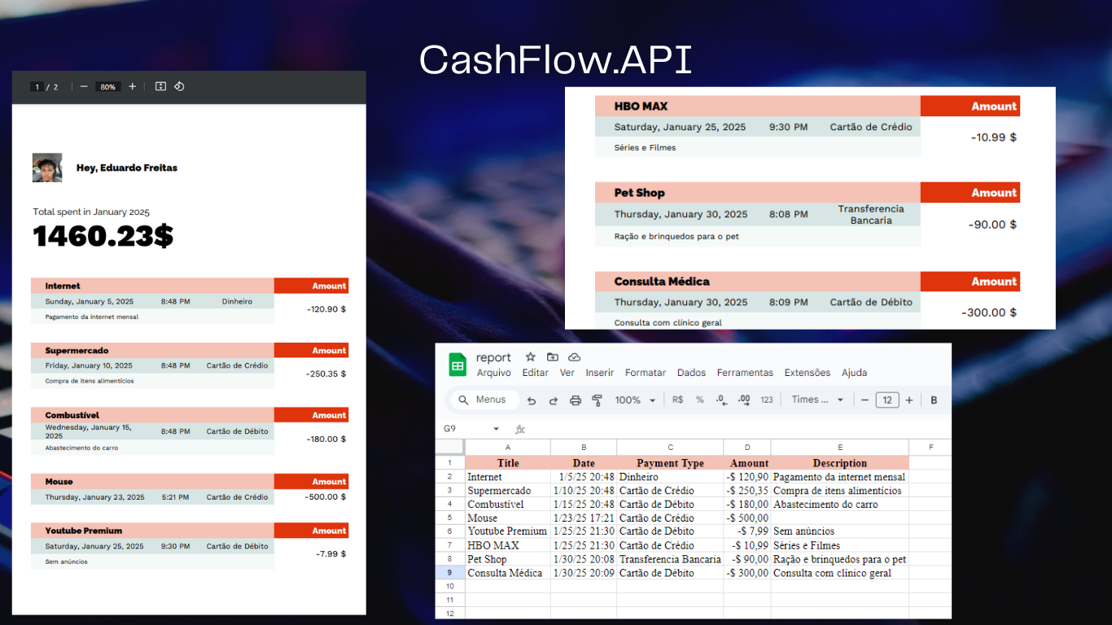Select the Youtube Premium cell in spreadsheet
1112x625 pixels.
pos(507,531)
